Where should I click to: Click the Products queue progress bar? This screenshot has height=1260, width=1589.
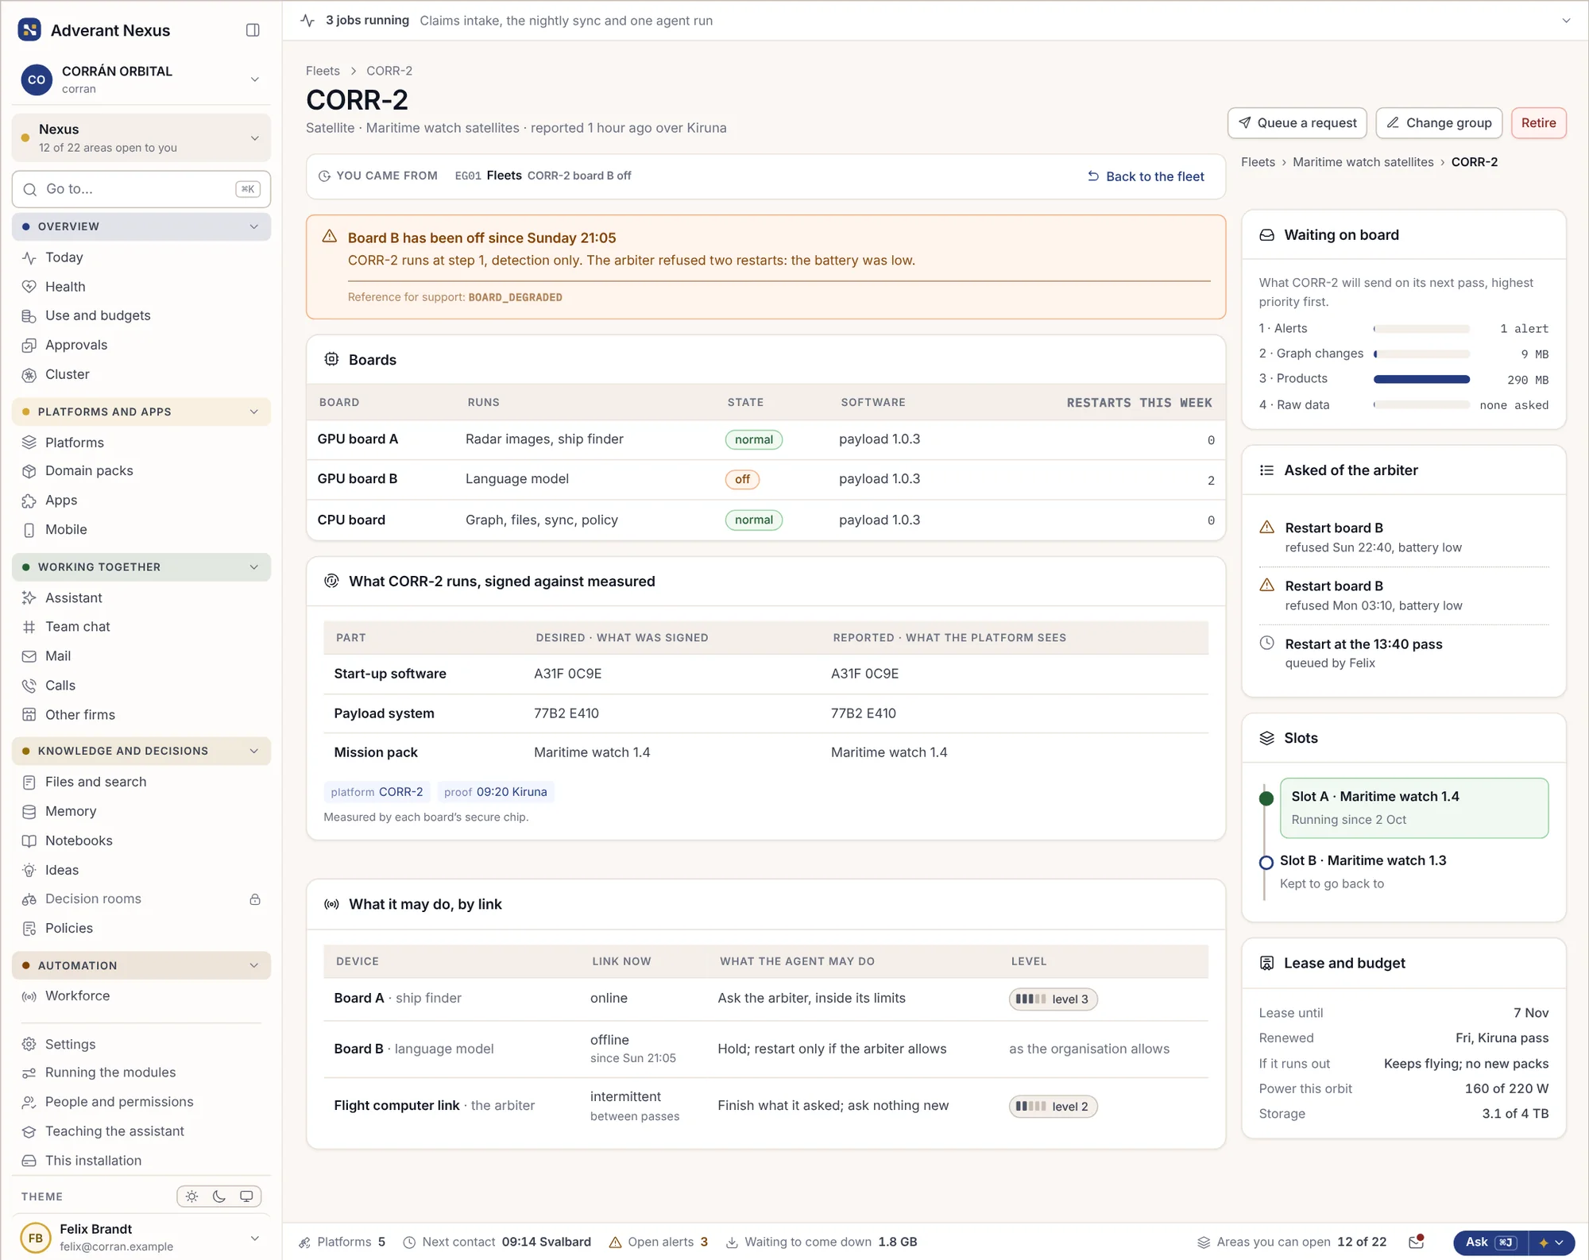tap(1421, 380)
